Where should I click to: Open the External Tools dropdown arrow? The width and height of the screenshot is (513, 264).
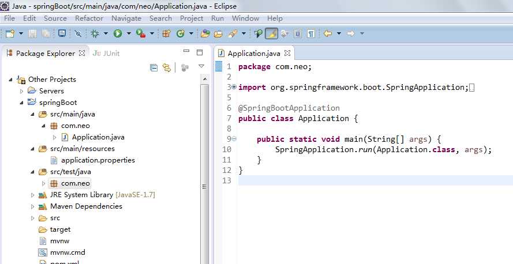(152, 33)
